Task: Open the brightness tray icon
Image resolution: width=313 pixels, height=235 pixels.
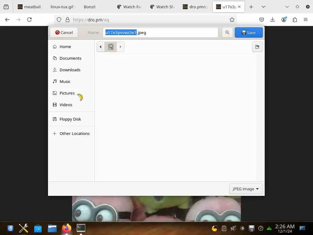Action: click(x=242, y=228)
